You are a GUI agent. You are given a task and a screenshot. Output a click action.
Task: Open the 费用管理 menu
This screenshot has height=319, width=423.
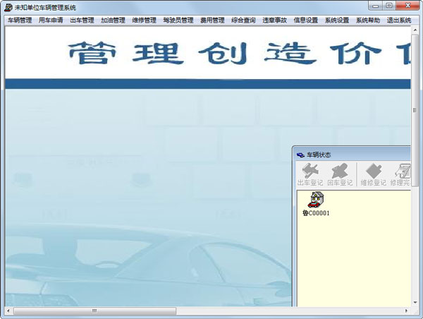[x=212, y=20]
